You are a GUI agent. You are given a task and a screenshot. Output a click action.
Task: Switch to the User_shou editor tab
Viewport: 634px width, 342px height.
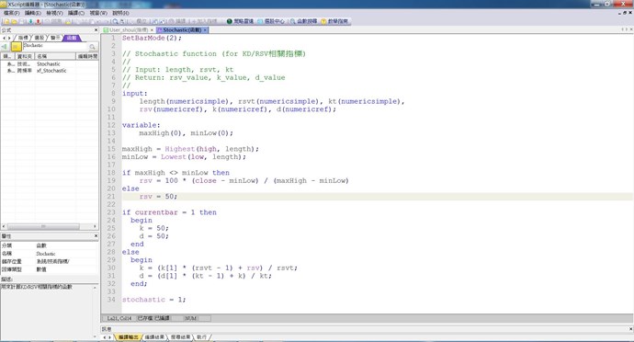click(129, 30)
